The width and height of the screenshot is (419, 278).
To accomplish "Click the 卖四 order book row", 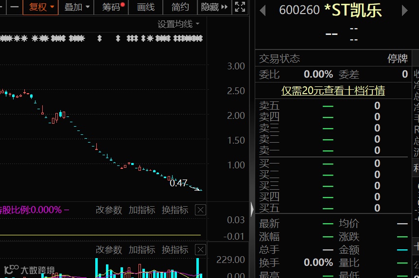I will [x=333, y=117].
